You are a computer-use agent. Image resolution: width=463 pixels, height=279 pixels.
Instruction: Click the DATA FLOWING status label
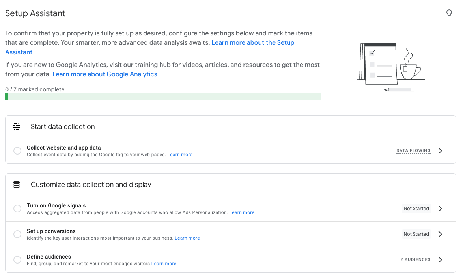pos(413,151)
